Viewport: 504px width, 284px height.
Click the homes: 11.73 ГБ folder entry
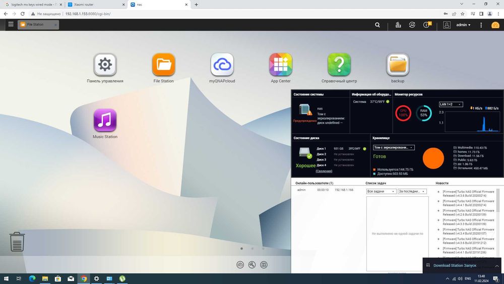(x=466, y=152)
